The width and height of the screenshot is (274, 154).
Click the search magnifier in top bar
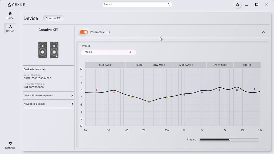(169, 5)
